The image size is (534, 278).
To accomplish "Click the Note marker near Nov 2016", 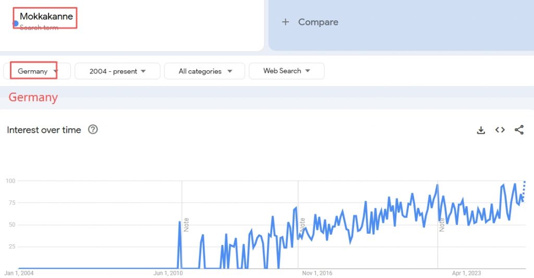I will click(302, 224).
